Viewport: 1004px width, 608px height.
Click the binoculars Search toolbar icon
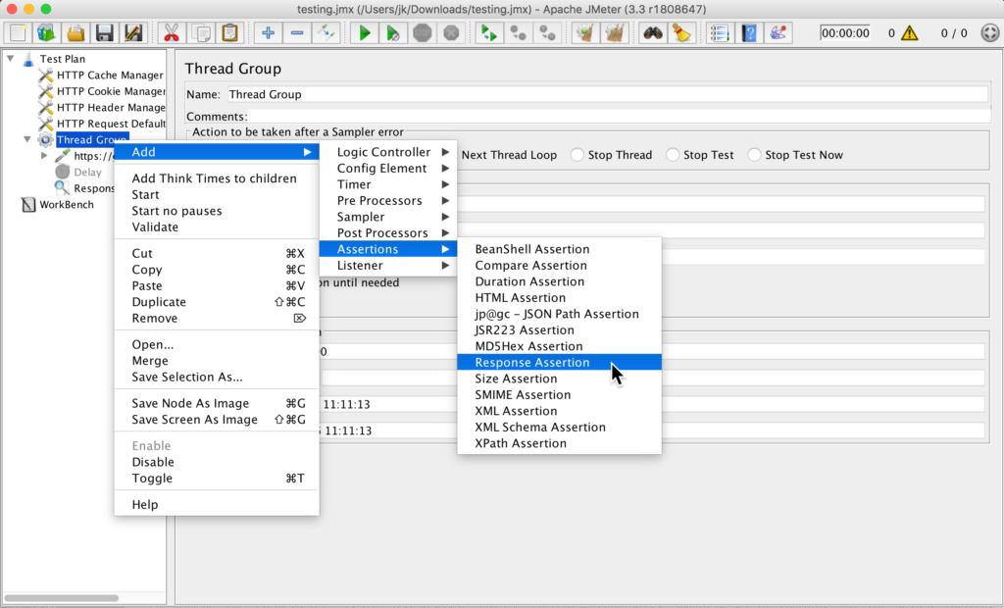[x=653, y=33]
